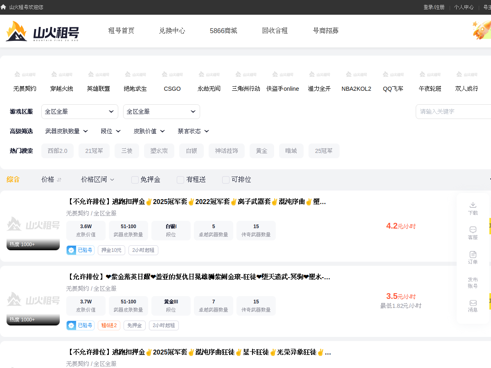The image size is (491, 368).
Task: Open the 兑换中心 navigation item
Action: (x=172, y=31)
